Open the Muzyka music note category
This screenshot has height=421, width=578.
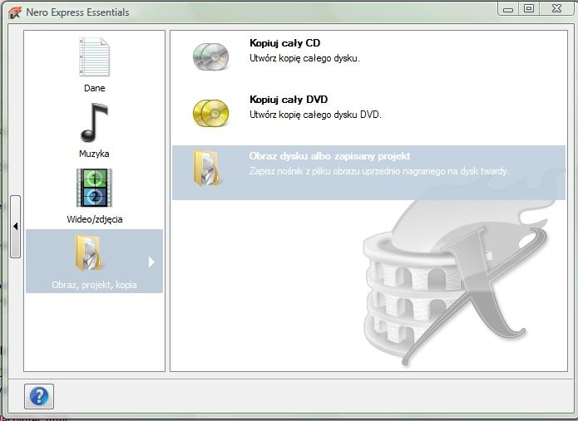tap(94, 123)
